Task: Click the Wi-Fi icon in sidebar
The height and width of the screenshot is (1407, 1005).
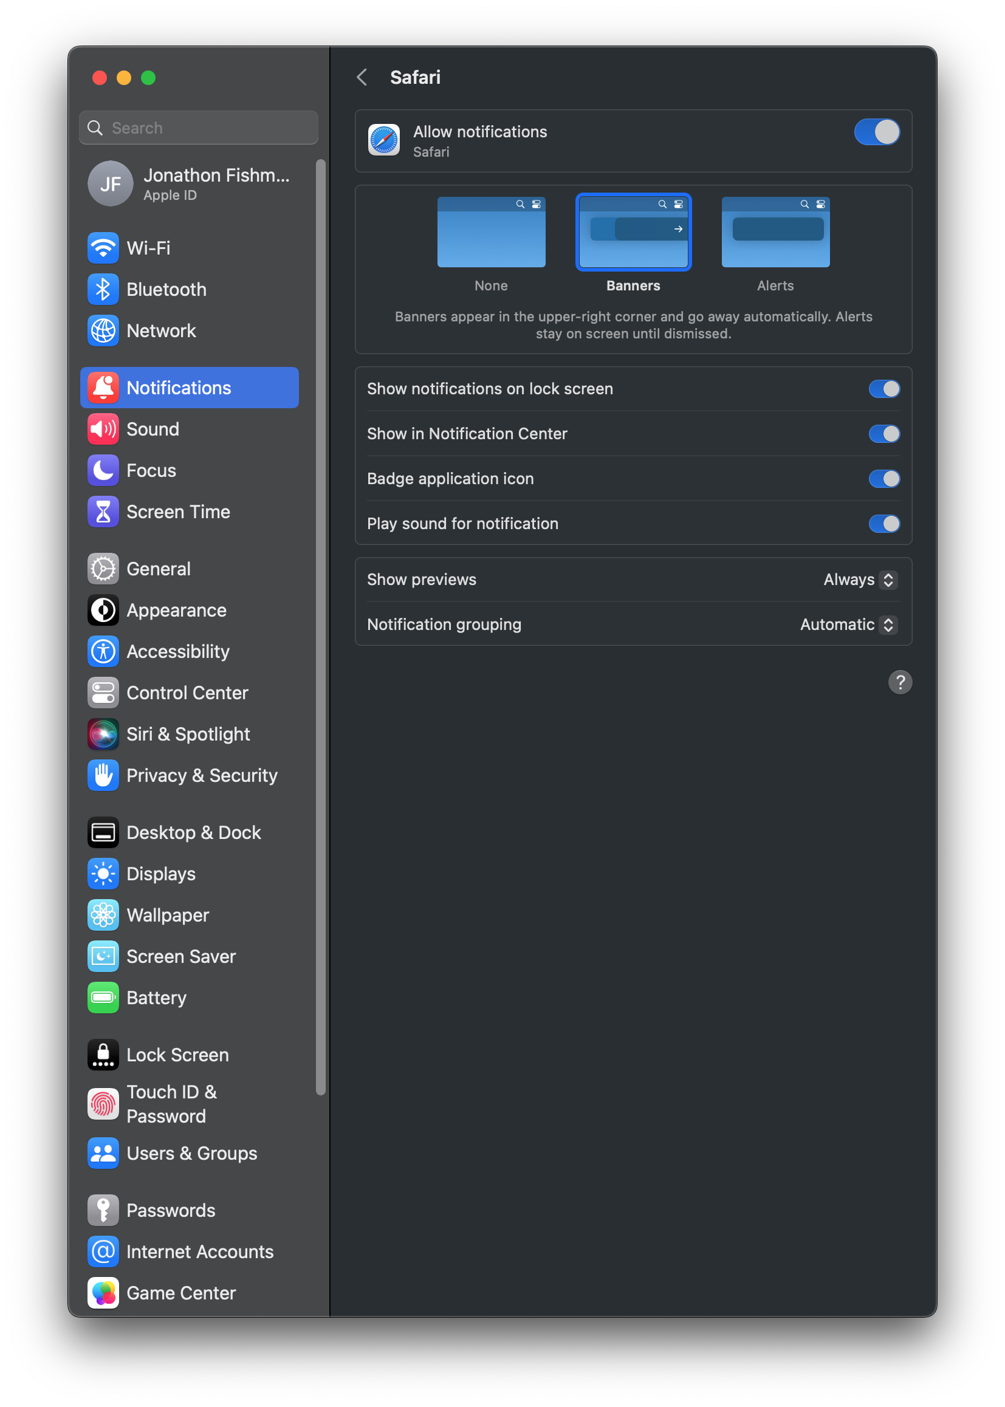Action: [x=103, y=248]
